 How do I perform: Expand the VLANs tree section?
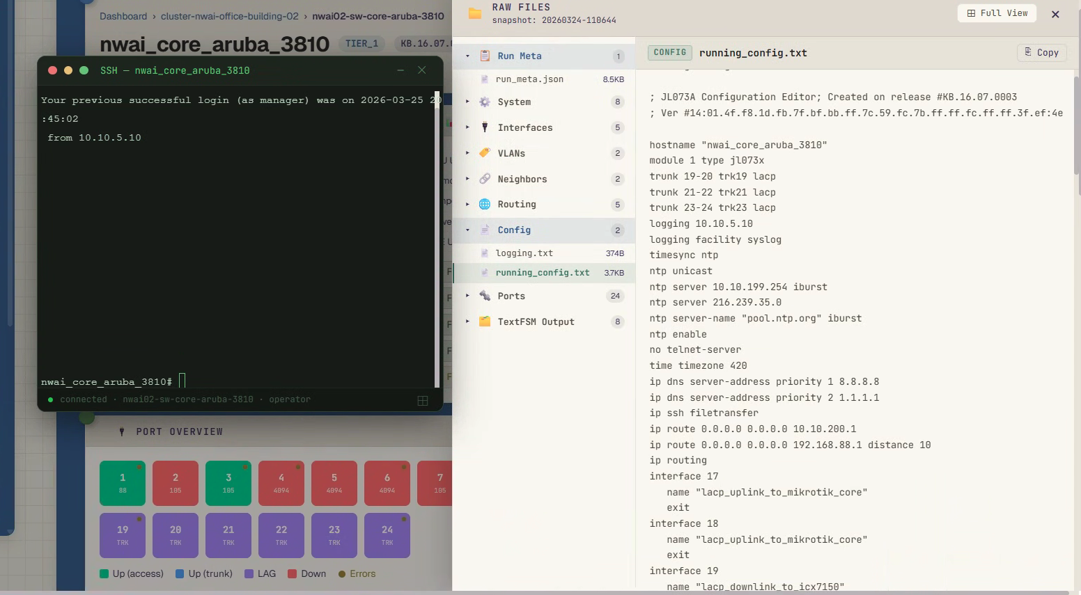point(467,153)
